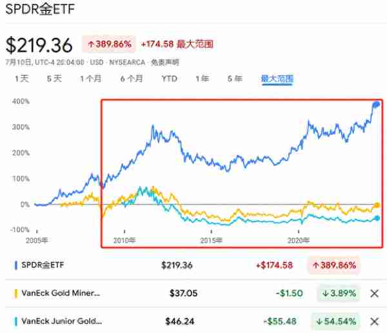This screenshot has height=333, width=387.
Task: Click the SPDR金ETF page title
Action: click(40, 9)
